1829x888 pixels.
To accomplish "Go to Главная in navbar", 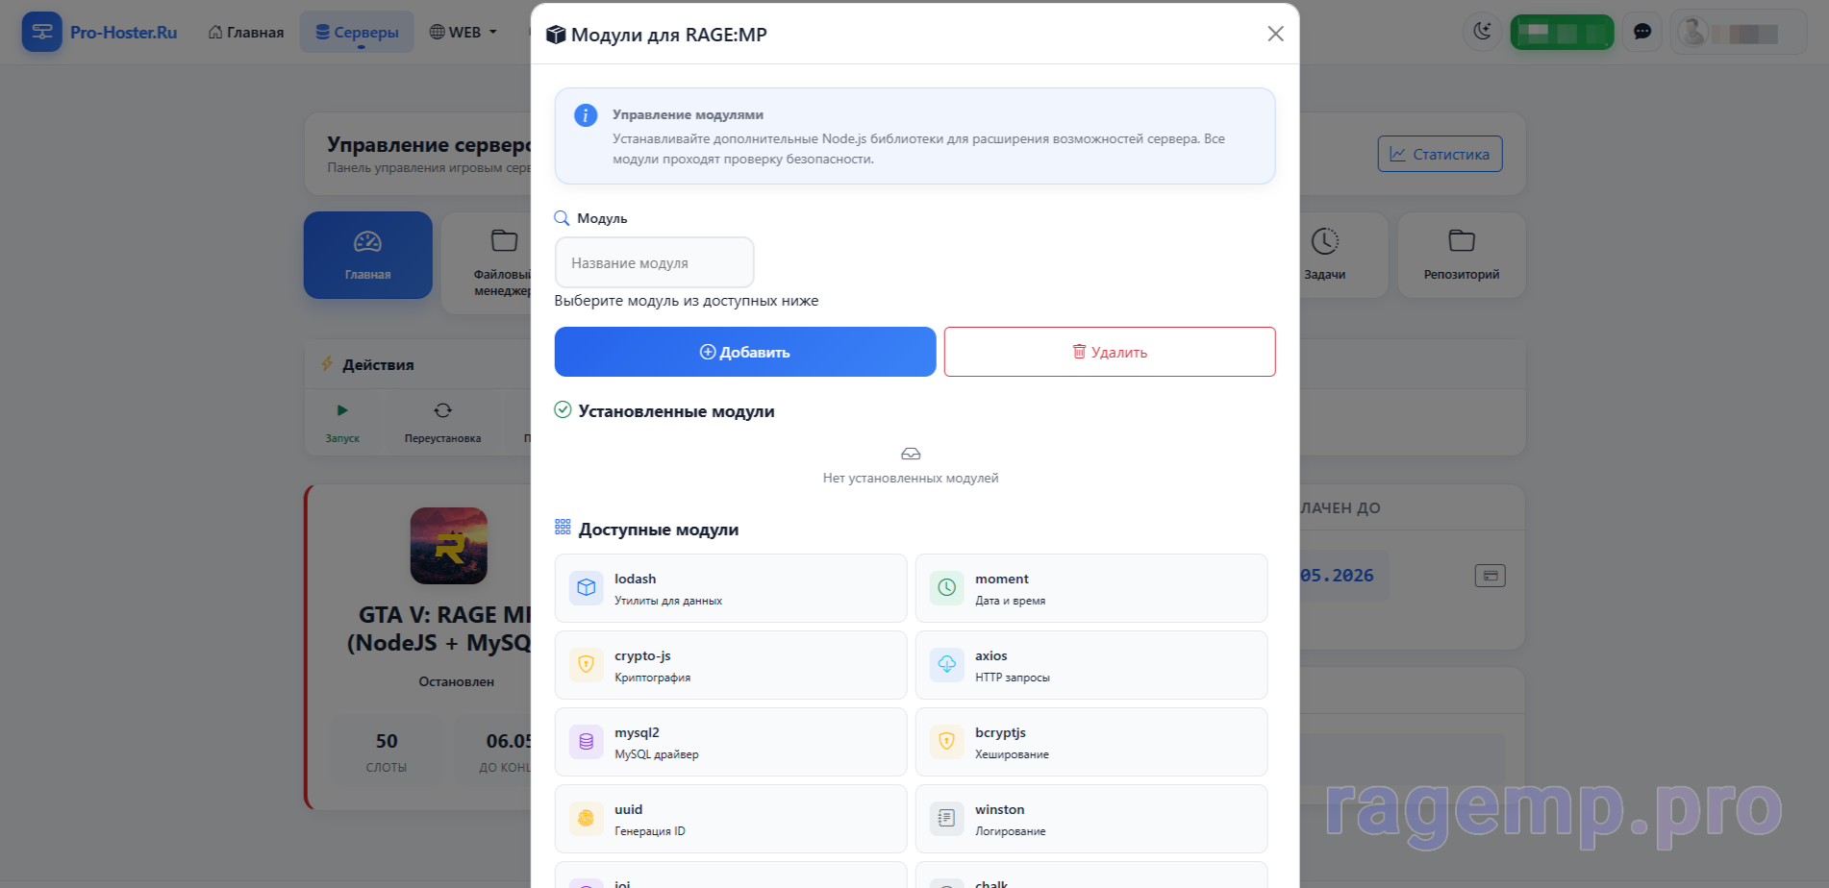I will point(246,32).
